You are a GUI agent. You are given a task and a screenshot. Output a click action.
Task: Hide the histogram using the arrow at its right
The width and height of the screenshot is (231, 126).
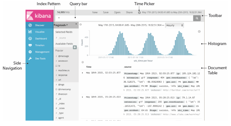(x=199, y=31)
